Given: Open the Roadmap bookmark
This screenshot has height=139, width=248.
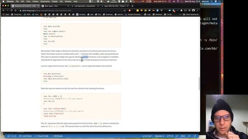Looking at the screenshot, I should point(108,14).
